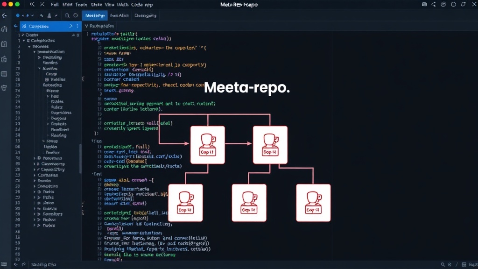Collapse the third tree row under Categories
This screenshot has width=478, height=269.
tap(29, 46)
